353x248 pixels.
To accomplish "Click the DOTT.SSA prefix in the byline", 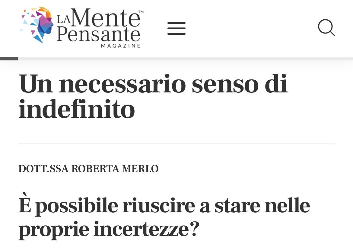I will 43,169.
